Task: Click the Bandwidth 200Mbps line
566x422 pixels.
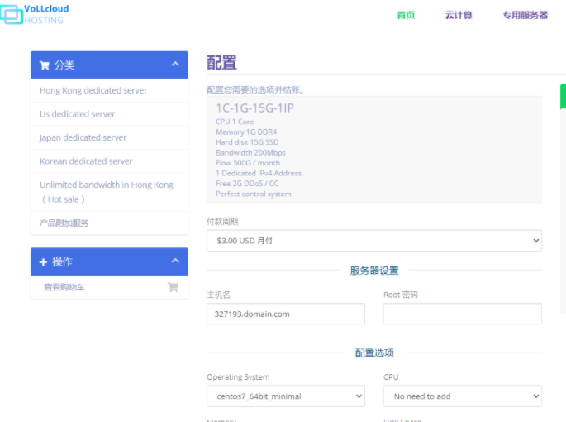Action: [x=250, y=152]
